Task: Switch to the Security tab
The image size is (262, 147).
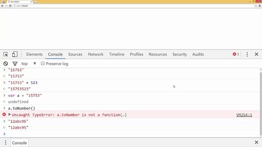Action: pyautogui.click(x=180, y=54)
